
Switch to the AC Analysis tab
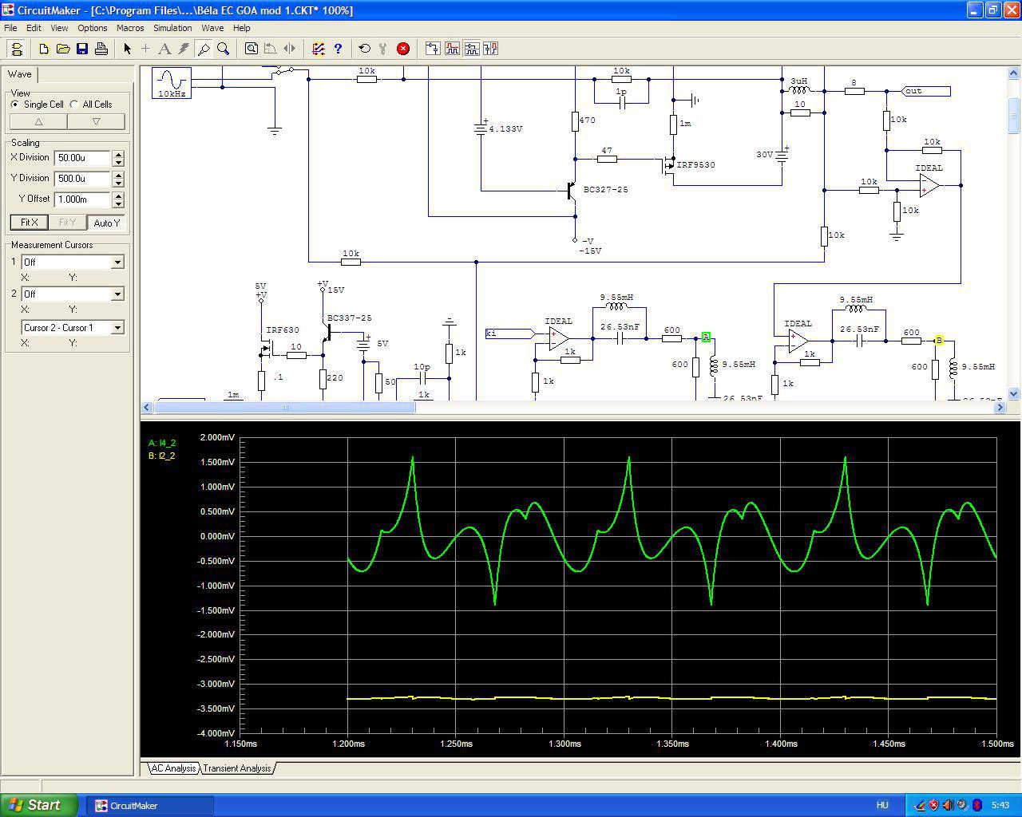[173, 768]
